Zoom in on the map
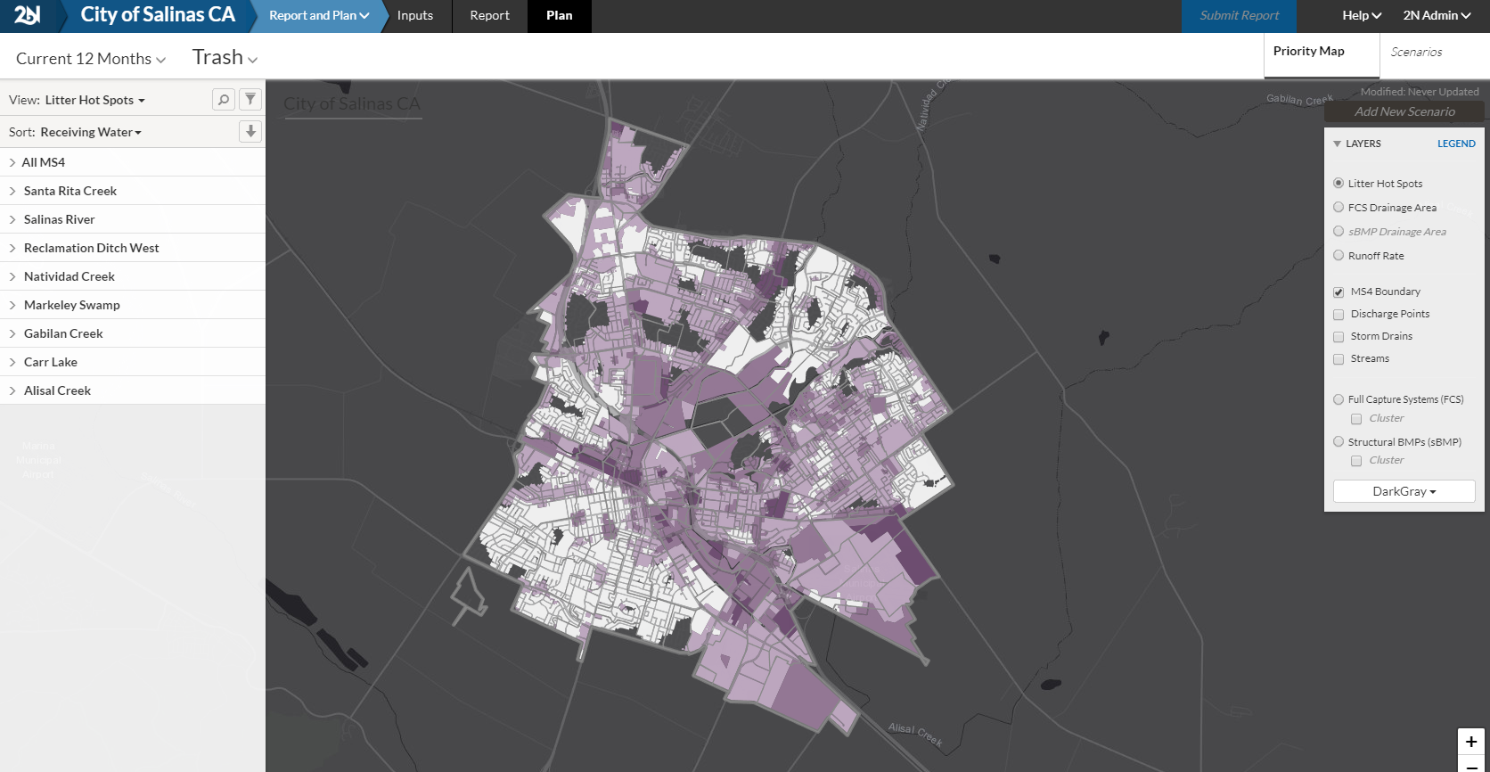 coord(1470,742)
